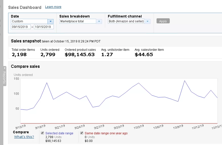
Task: Click the Avg. units/order item 1.27 value
Action: click(107, 54)
